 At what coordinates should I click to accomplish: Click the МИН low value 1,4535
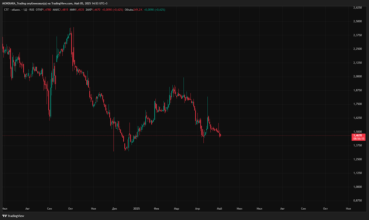80,10
